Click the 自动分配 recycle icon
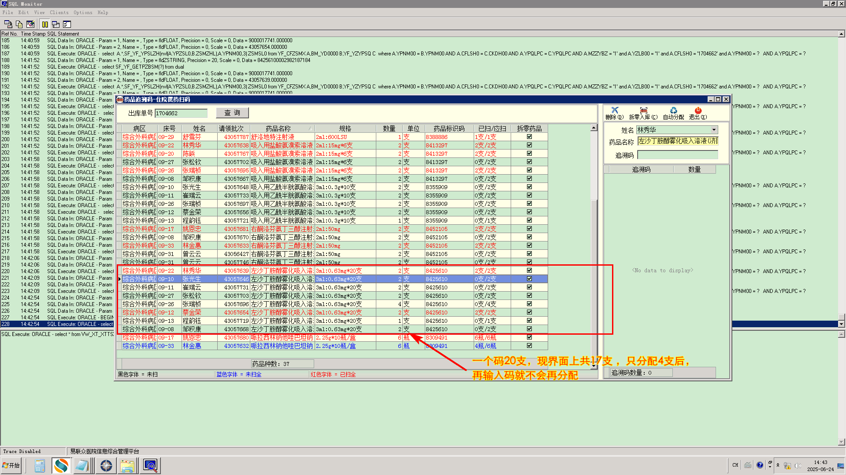The image size is (846, 475). (x=673, y=110)
